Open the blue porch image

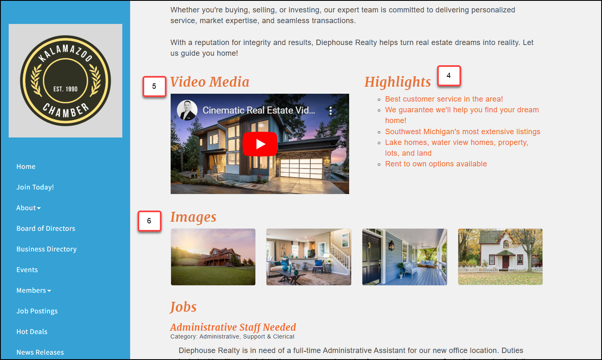click(x=405, y=257)
